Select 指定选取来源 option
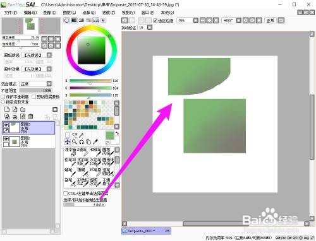 click(x=3, y=102)
